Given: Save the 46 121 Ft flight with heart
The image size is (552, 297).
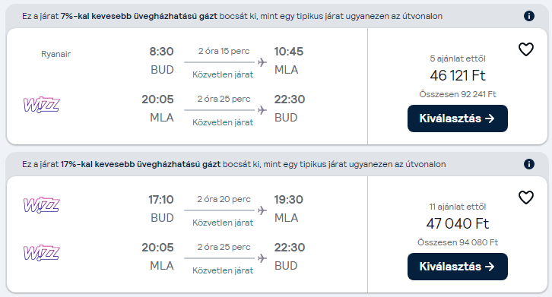Looking at the screenshot, I should tap(526, 49).
